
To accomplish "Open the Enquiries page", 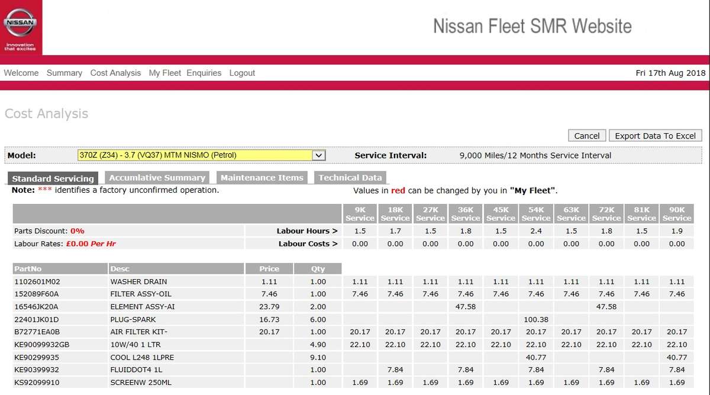I will 204,73.
